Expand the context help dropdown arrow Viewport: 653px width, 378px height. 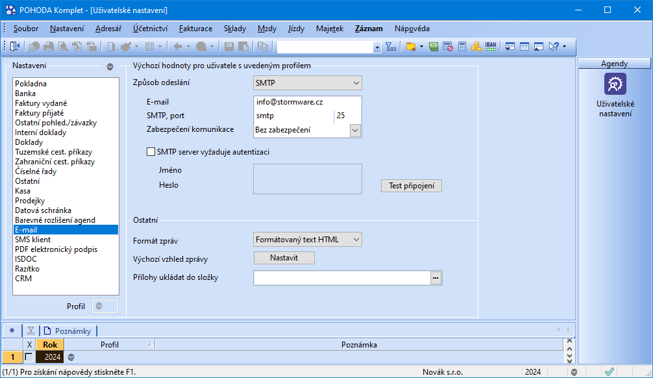(564, 46)
